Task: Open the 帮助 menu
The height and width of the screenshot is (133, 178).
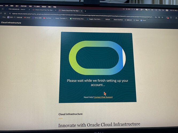Action: [x=55, y=7]
